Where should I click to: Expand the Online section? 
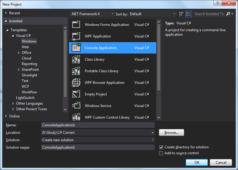pyautogui.click(x=7, y=116)
